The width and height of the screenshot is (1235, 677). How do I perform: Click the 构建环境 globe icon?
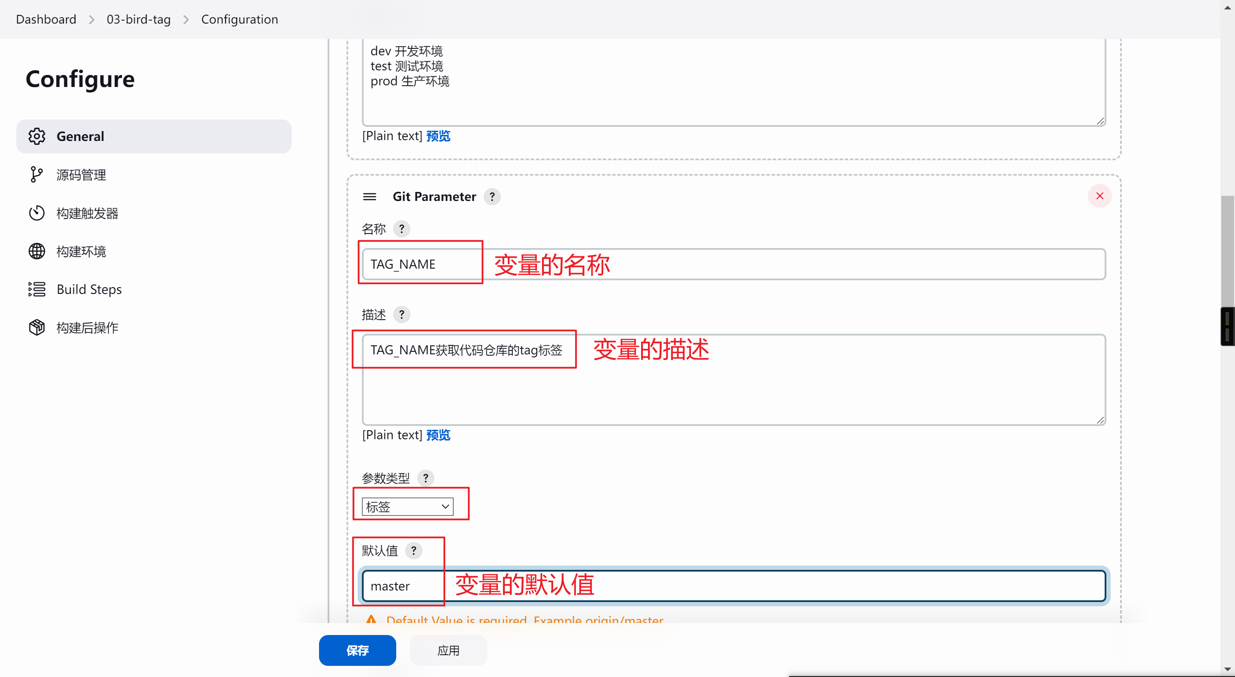pyautogui.click(x=36, y=251)
